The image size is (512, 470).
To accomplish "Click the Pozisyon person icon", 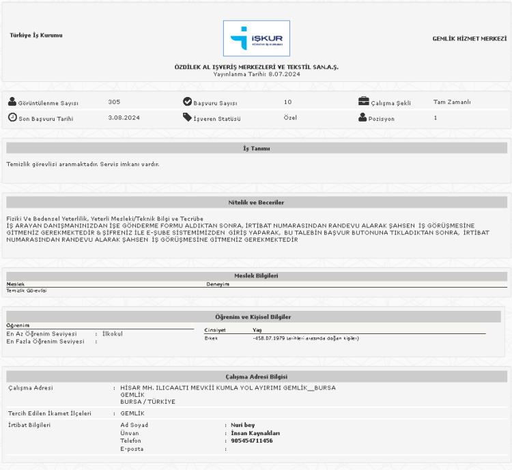I will 362,117.
